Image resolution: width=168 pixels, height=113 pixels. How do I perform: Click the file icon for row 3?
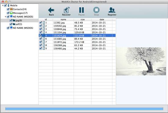click(x=44, y=29)
